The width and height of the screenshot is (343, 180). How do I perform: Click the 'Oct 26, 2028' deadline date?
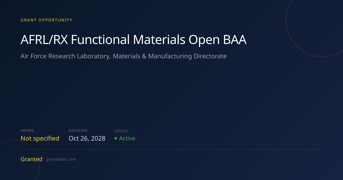coord(87,139)
